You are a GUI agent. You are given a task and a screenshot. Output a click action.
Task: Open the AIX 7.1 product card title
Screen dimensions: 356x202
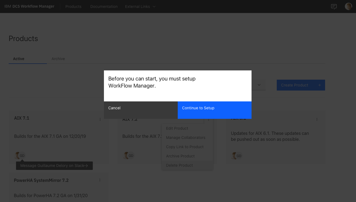pyautogui.click(x=22, y=118)
